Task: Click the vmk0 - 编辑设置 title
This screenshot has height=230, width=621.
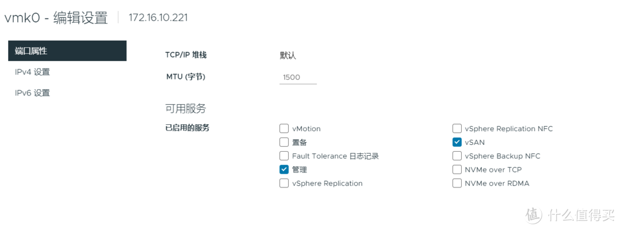Action: 56,18
